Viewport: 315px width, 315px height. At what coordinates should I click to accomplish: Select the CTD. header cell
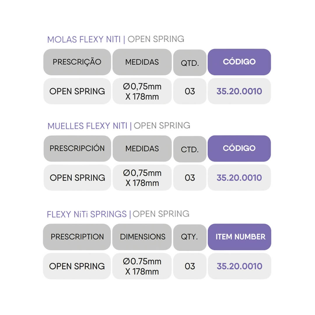(x=190, y=150)
